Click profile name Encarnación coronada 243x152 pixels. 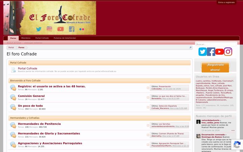pos(213,135)
